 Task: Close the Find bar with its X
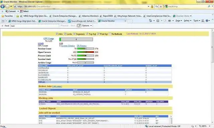pyautogui.click(x=2, y=26)
